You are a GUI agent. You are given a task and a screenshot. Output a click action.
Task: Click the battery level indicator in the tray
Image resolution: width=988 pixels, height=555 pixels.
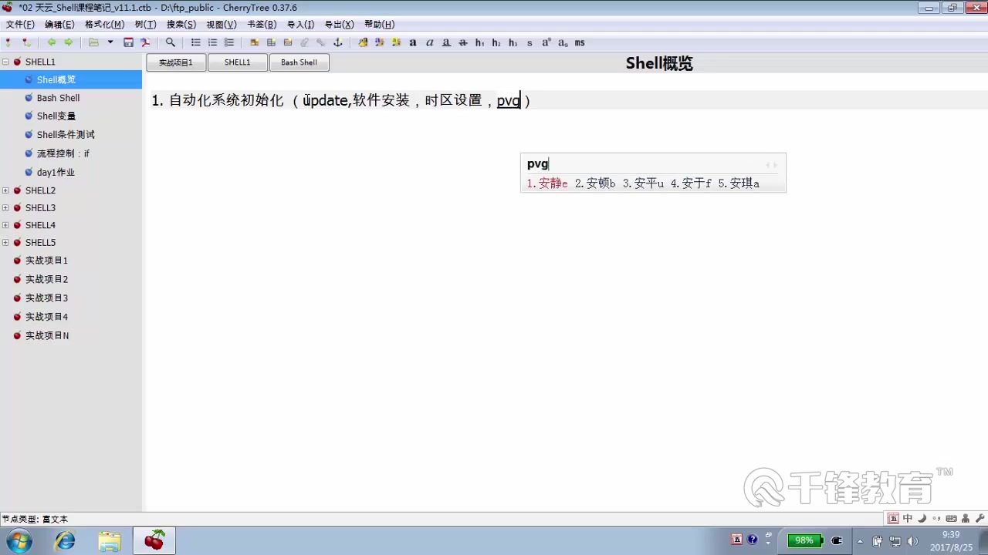(x=804, y=540)
